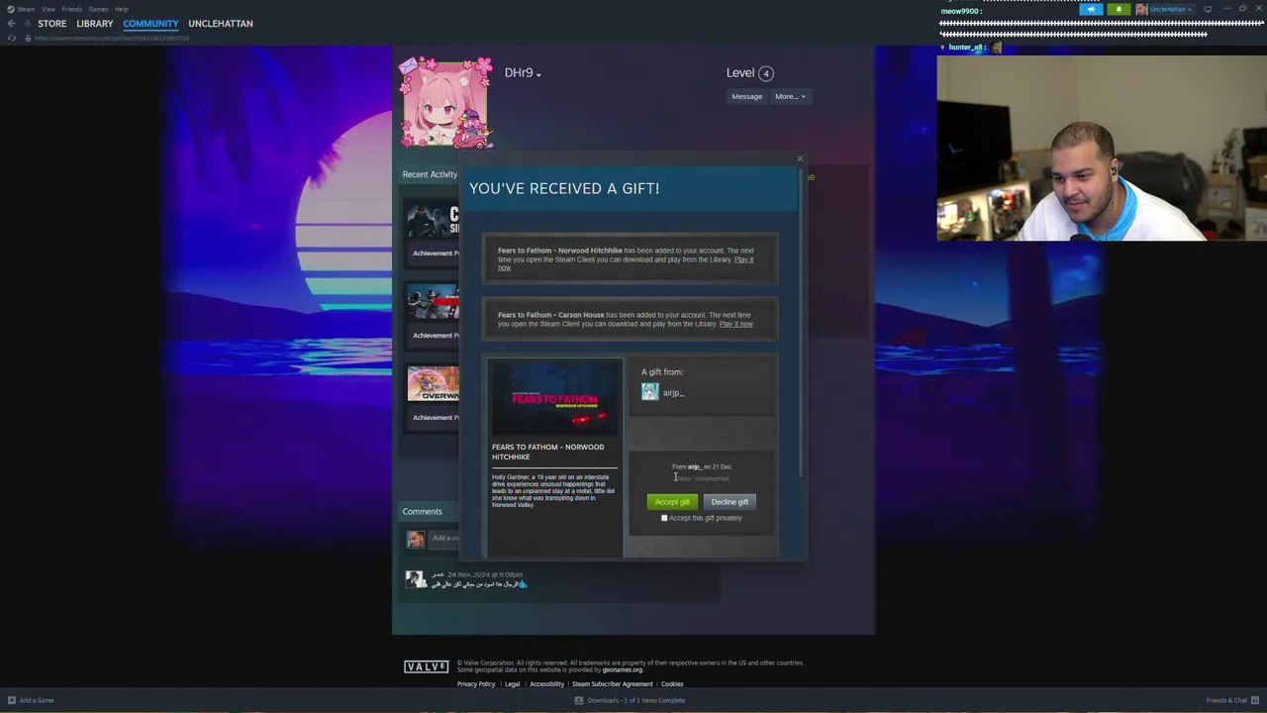
Task: Expand the DHr9 name history dropdown
Action: pos(538,74)
